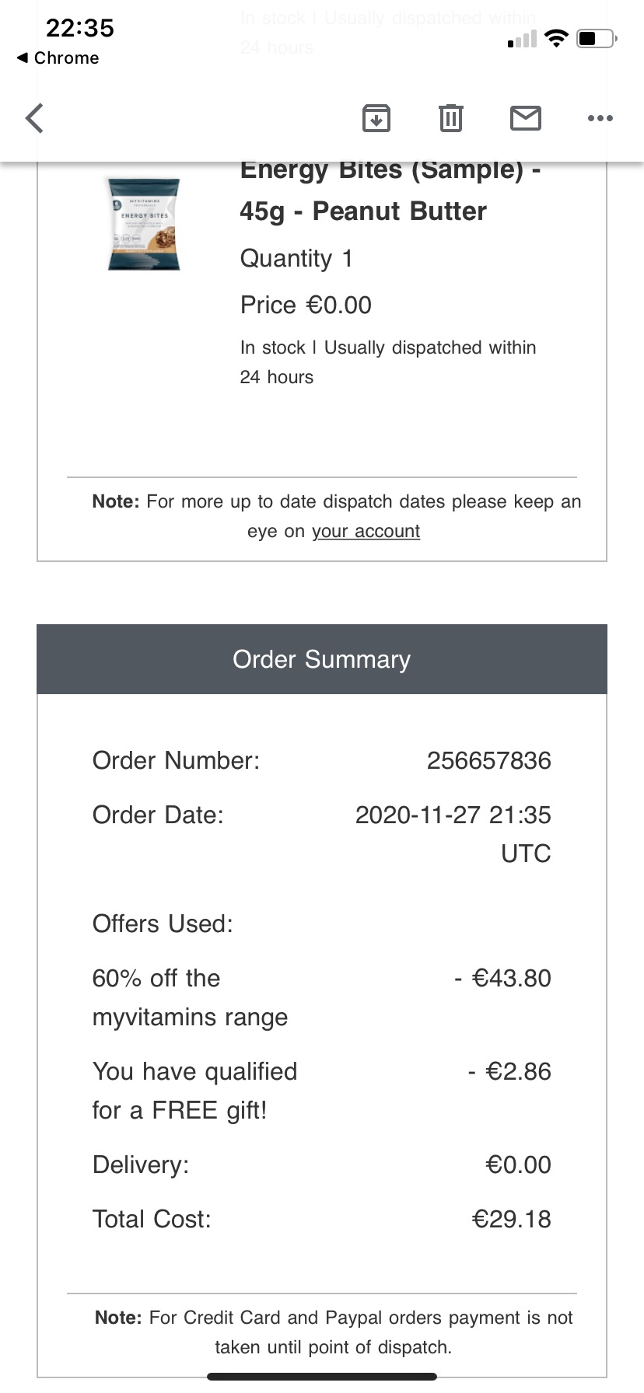Mark email as unread via envelope icon
The width and height of the screenshot is (644, 1393).
point(526,118)
